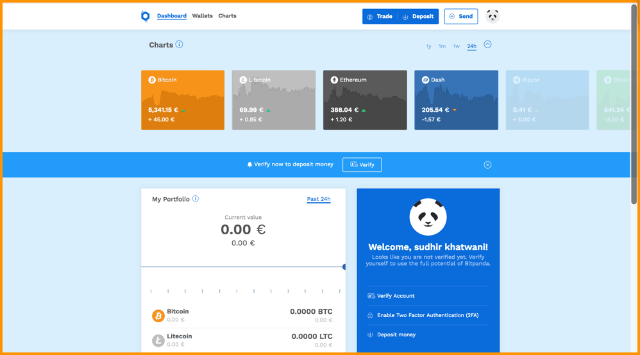
Task: Click the Litecoin icon on grey card
Action: tap(243, 80)
